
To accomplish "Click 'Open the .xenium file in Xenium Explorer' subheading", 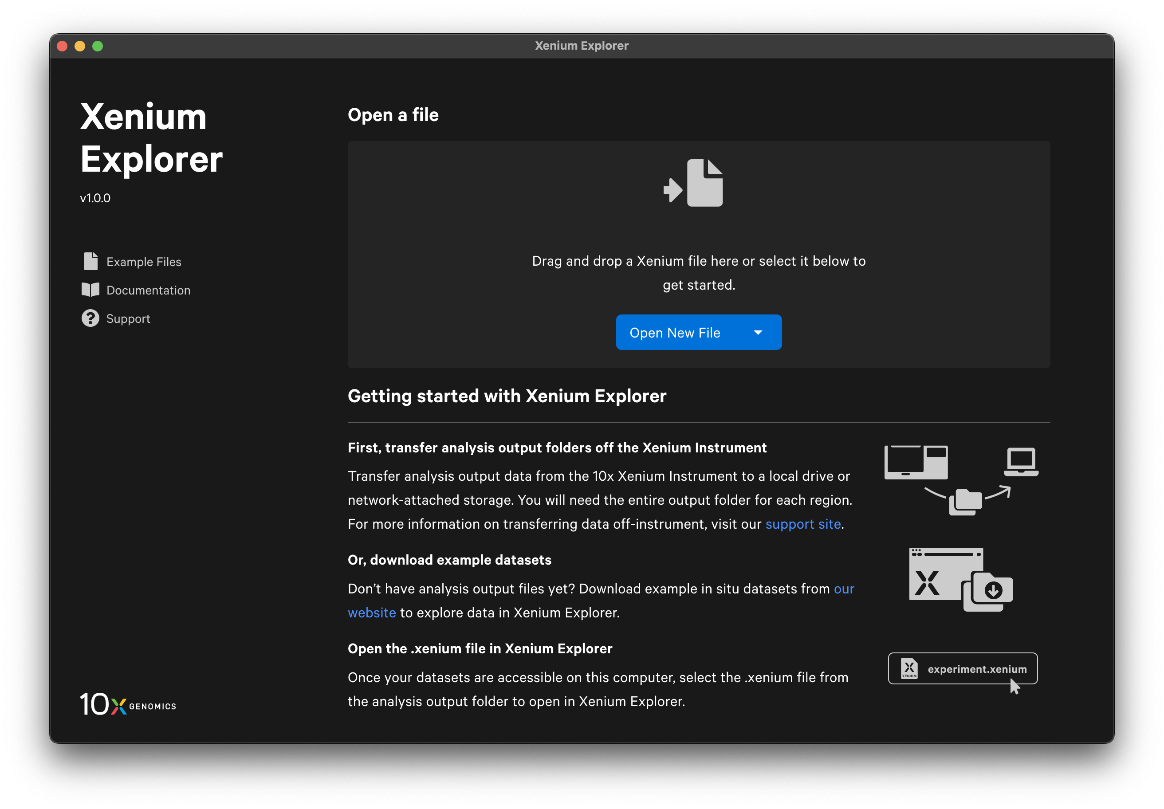I will [480, 648].
